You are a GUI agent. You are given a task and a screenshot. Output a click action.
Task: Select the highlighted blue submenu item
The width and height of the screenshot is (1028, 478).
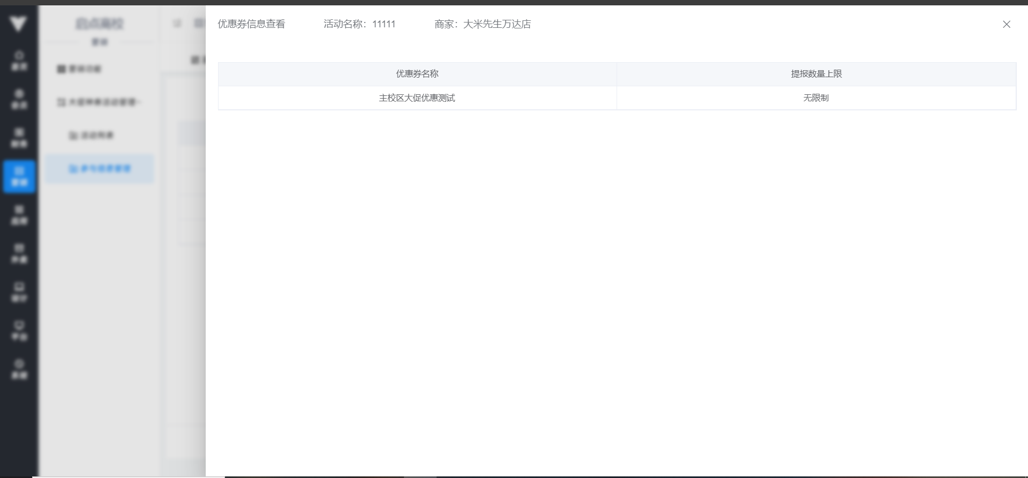[x=100, y=169]
